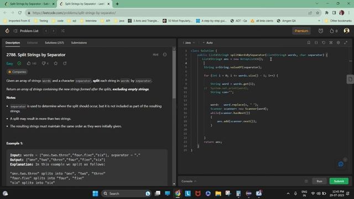
Task: Open the Problem List panel
Action: [26, 31]
